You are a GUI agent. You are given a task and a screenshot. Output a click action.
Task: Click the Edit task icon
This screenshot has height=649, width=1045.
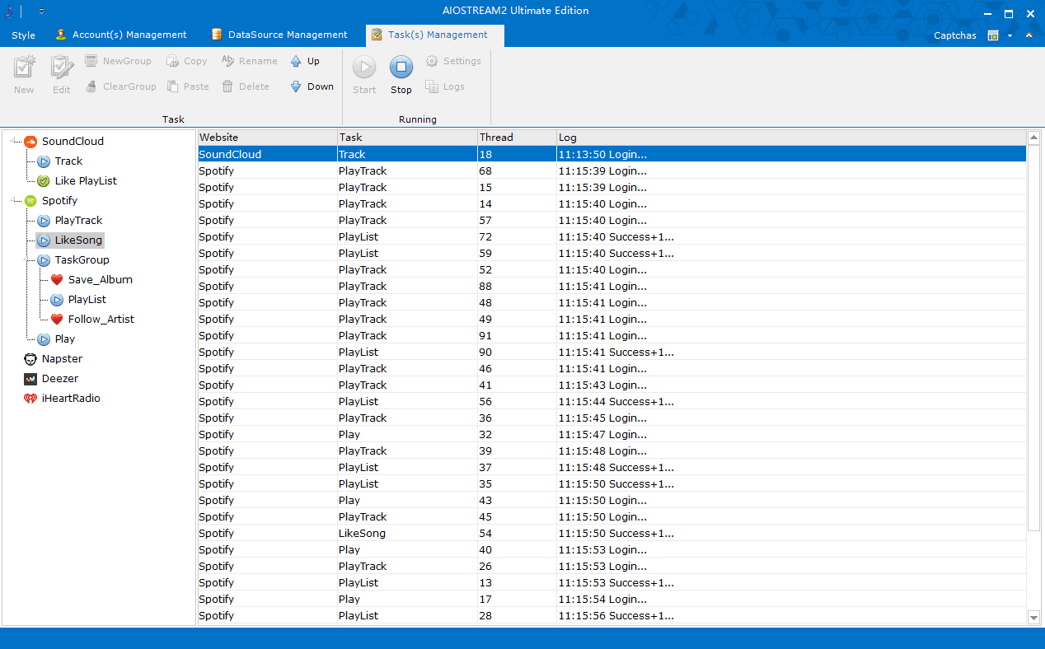click(62, 67)
